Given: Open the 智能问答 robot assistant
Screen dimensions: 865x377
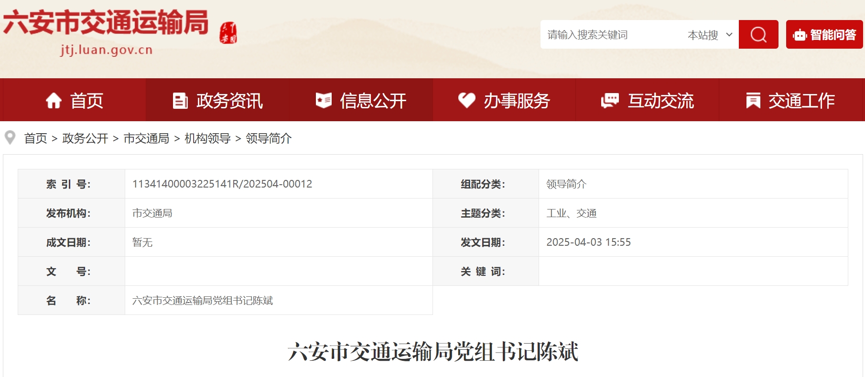Looking at the screenshot, I should pyautogui.click(x=824, y=34).
